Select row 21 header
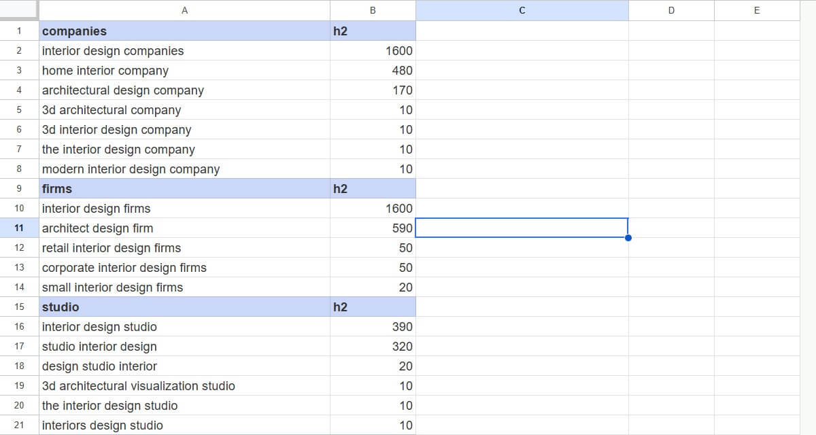The width and height of the screenshot is (816, 435). (x=19, y=425)
